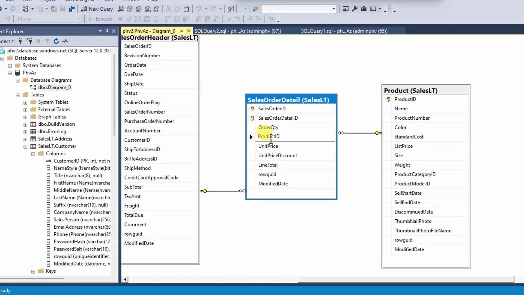
Task: Toggle the pin on the Object Explorer panel
Action: 107,31
